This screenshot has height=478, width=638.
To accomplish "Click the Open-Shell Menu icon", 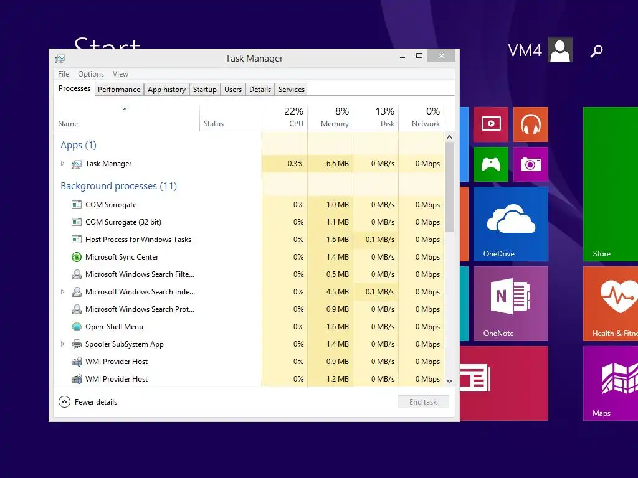I will click(x=77, y=327).
